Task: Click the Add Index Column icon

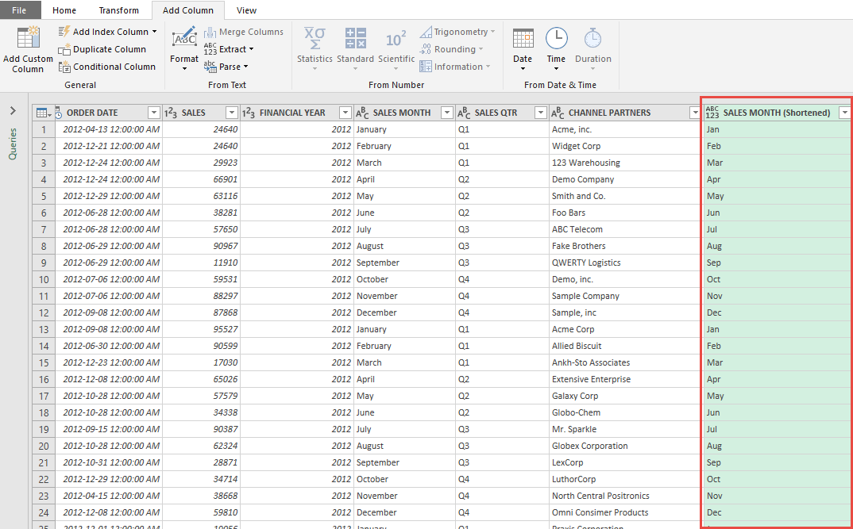Action: click(65, 32)
